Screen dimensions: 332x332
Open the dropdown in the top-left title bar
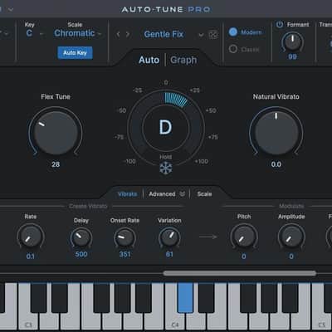point(11,9)
